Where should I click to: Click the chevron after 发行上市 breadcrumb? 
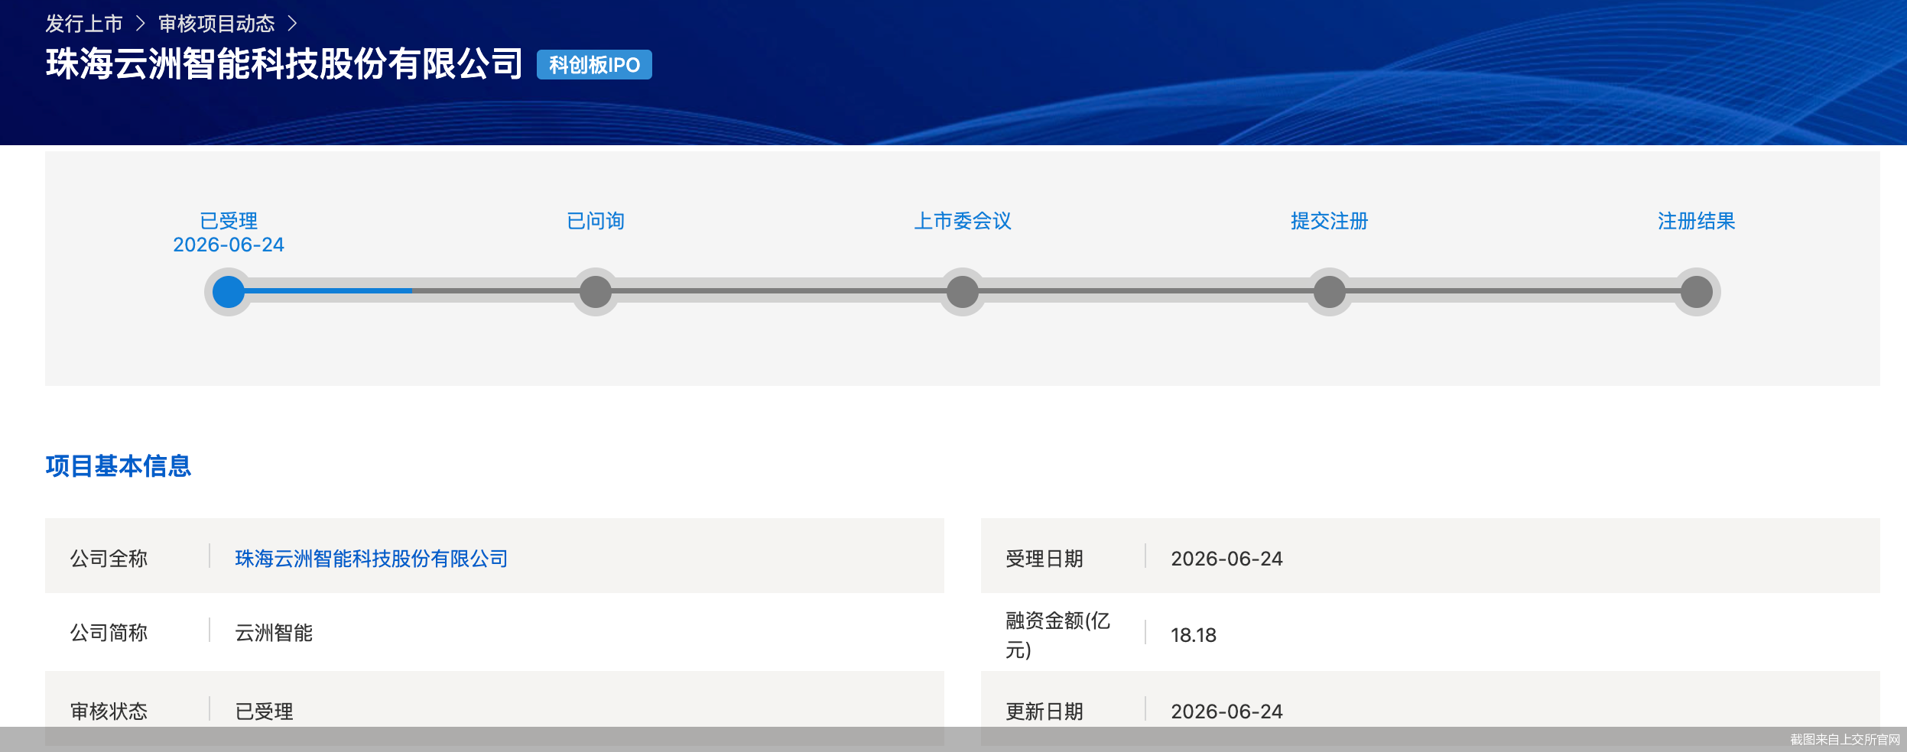141,24
